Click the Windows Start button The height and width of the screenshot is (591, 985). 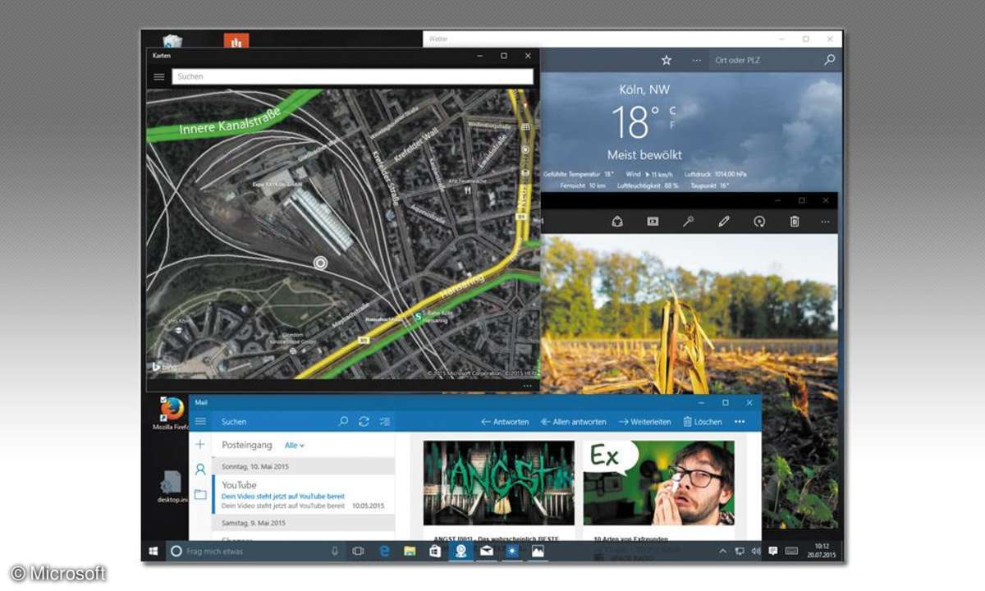coord(153,552)
